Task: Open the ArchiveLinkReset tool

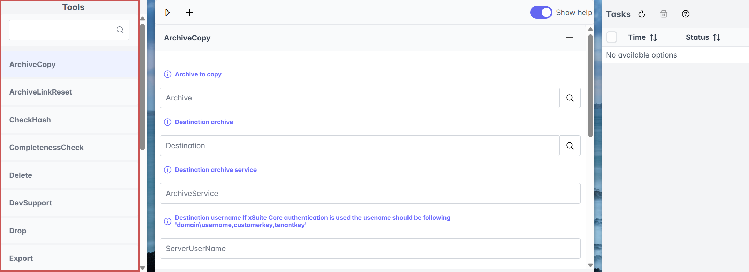Action: coord(40,92)
